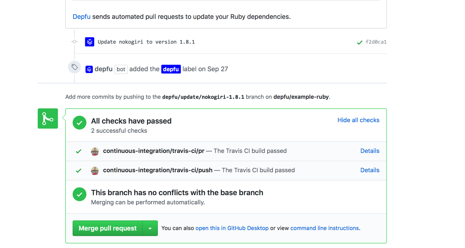Click the green git merge icon
The height and width of the screenshot is (248, 465).
point(48,118)
